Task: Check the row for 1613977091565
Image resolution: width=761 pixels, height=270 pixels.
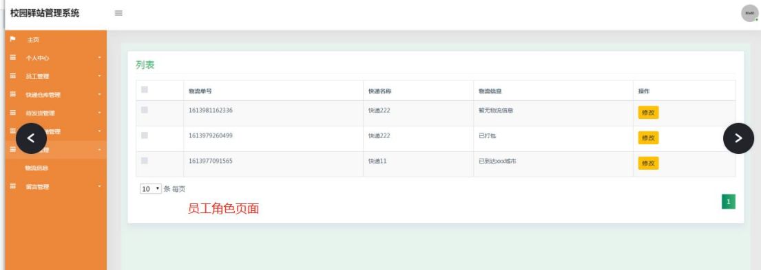Action: tap(144, 161)
